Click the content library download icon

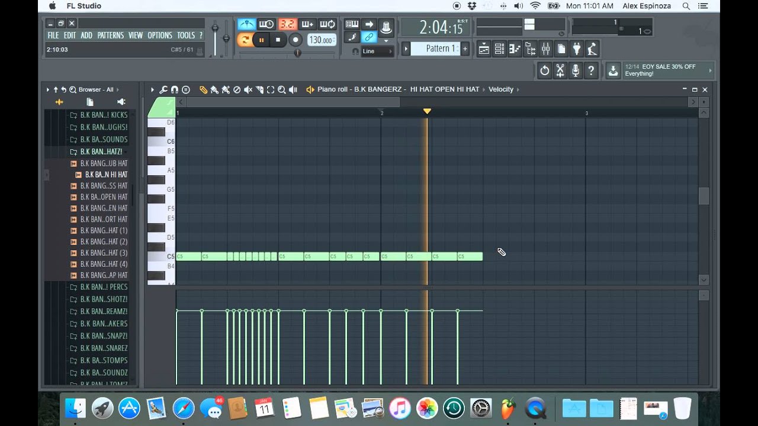point(613,71)
